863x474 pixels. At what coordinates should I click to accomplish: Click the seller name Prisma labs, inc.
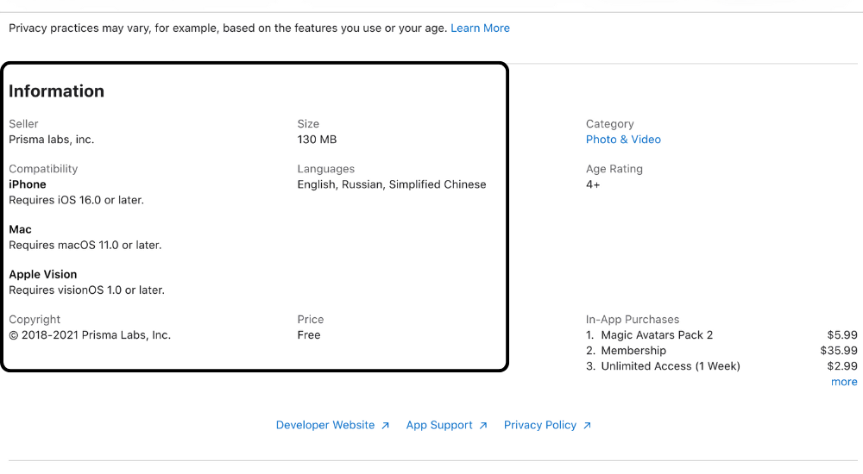(52, 140)
